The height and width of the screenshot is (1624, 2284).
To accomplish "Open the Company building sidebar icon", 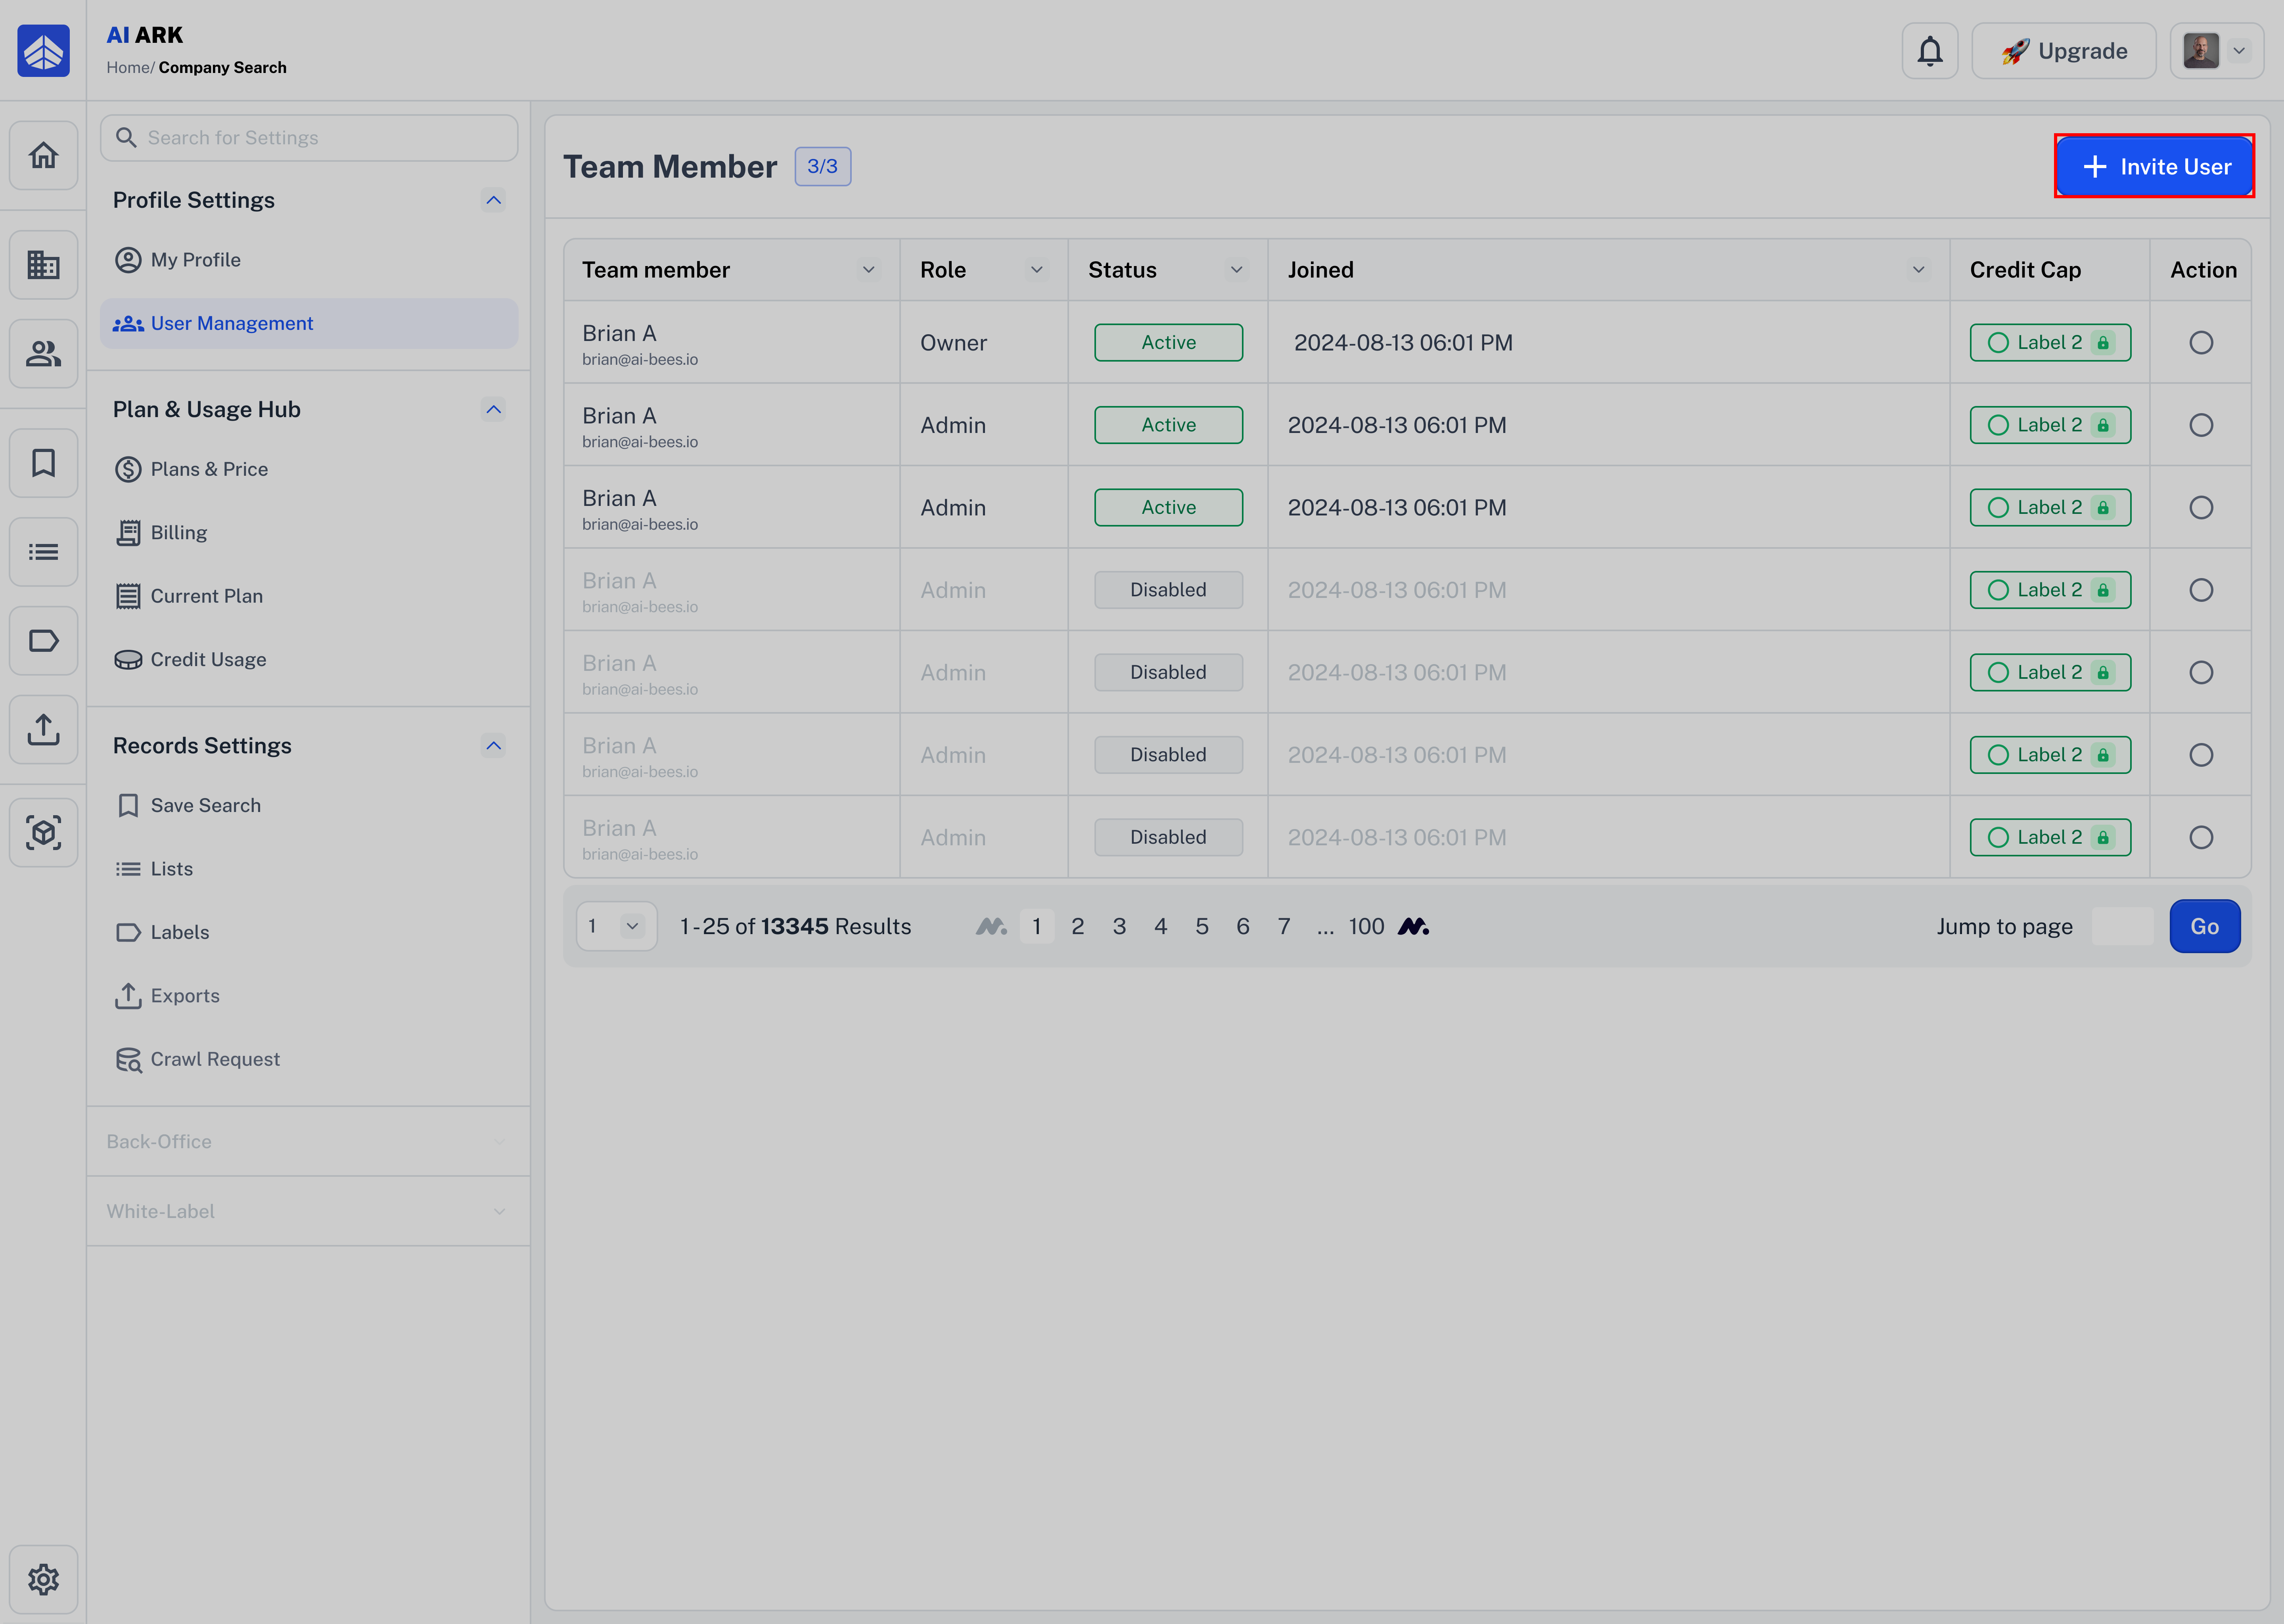I will (x=43, y=265).
